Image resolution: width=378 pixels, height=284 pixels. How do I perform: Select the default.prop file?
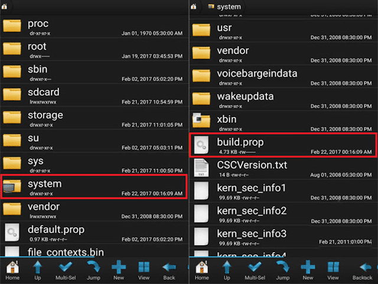(x=94, y=233)
